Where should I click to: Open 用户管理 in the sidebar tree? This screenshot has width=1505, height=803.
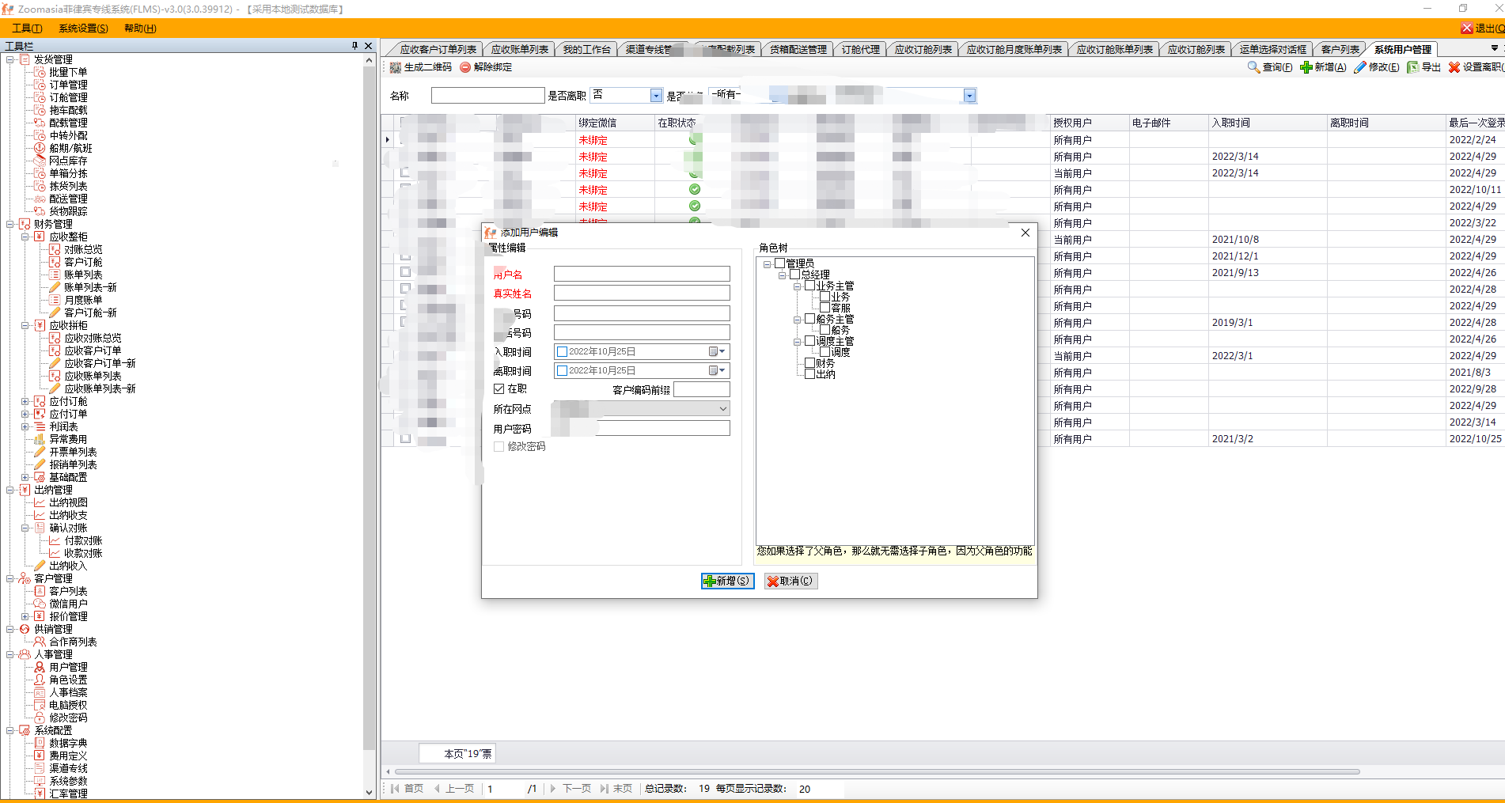(68, 667)
